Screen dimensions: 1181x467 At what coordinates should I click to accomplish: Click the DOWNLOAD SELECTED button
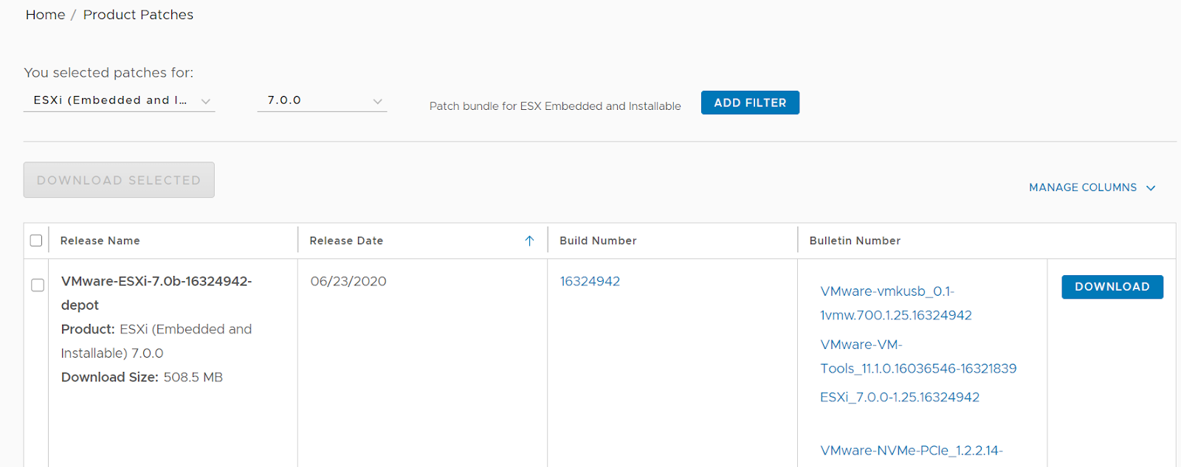119,180
